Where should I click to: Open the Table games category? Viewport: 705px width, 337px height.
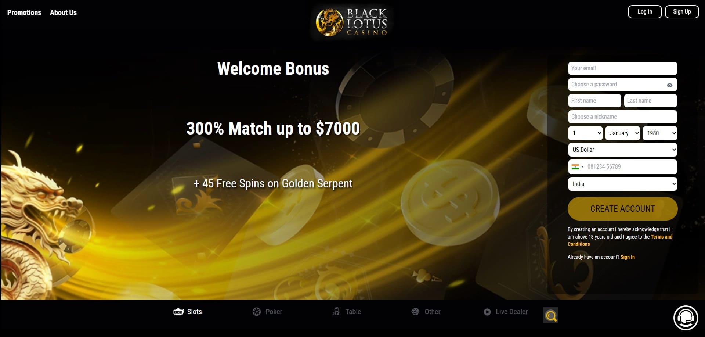[347, 312]
